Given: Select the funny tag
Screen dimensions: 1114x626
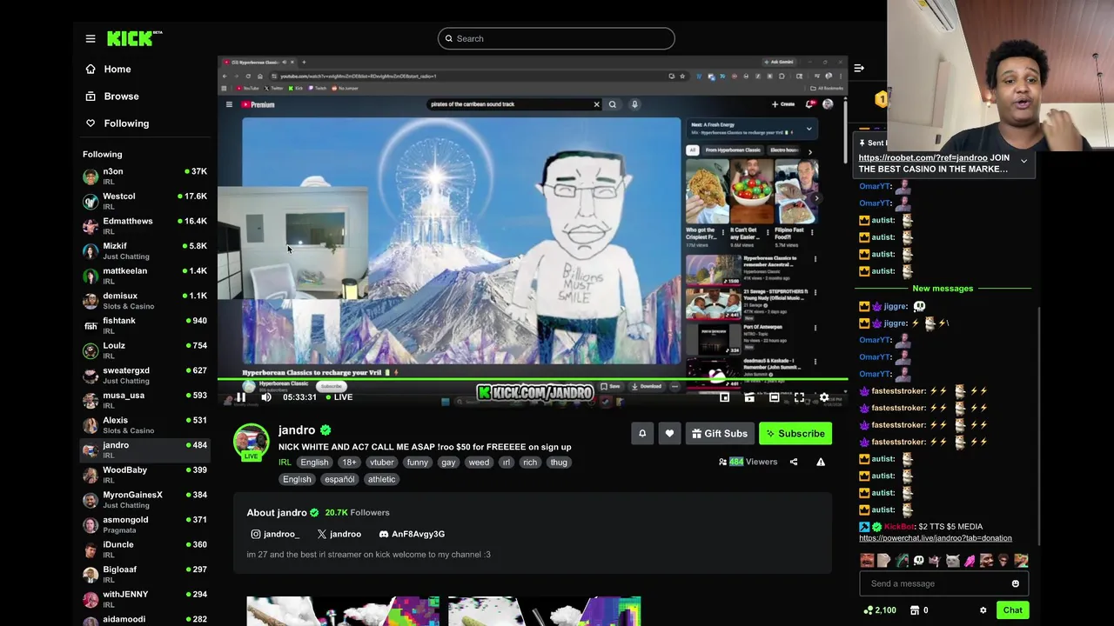Looking at the screenshot, I should (x=417, y=463).
